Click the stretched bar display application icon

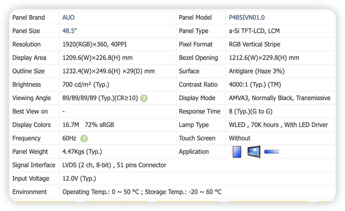tap(272, 152)
